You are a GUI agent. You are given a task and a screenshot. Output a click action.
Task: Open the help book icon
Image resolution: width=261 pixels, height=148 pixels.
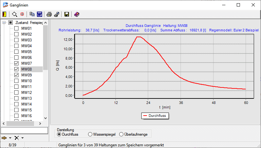point(76,14)
